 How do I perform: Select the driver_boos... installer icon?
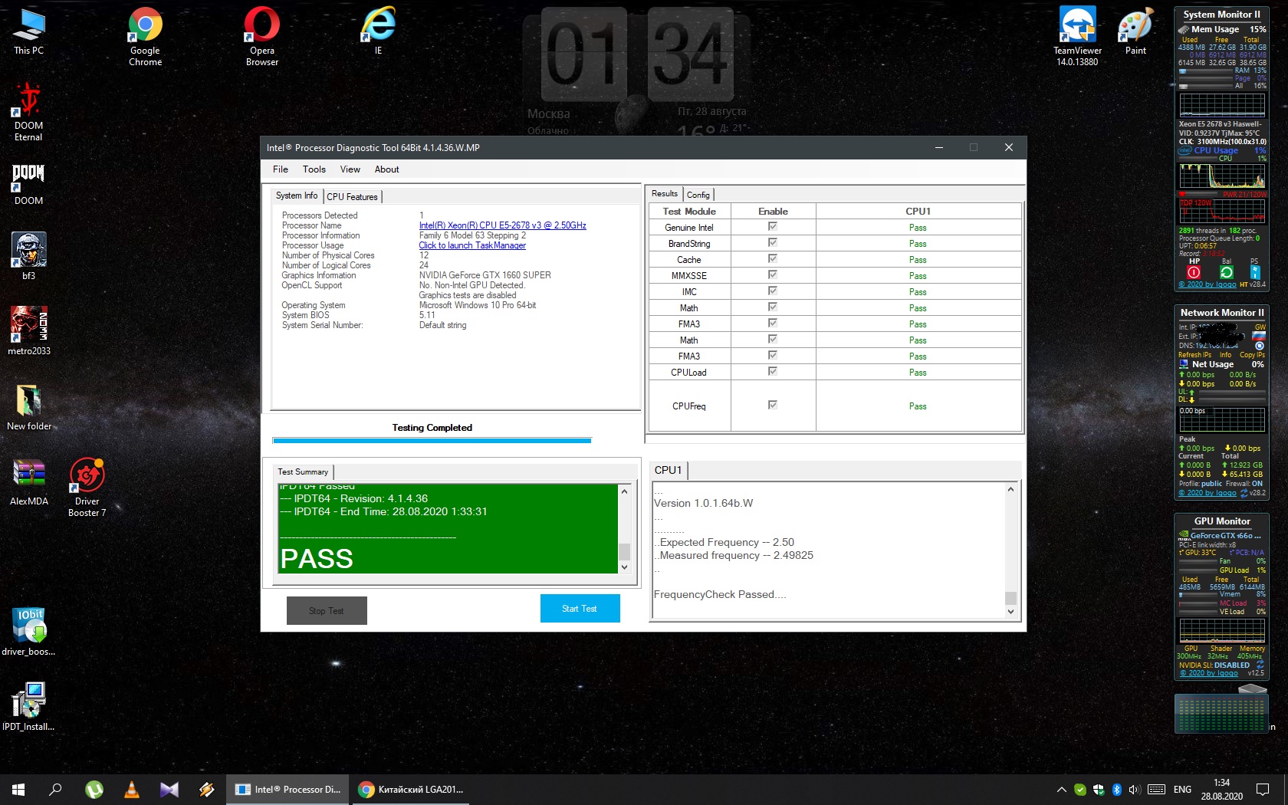tap(28, 632)
